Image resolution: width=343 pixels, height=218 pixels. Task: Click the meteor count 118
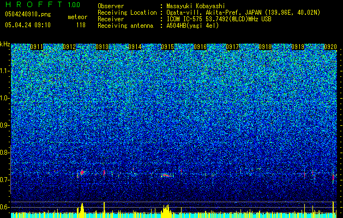point(81,25)
